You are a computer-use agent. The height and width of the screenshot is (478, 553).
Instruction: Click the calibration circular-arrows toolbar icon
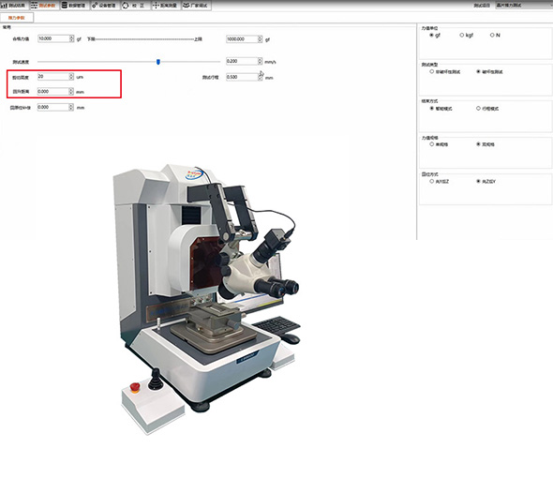(126, 6)
